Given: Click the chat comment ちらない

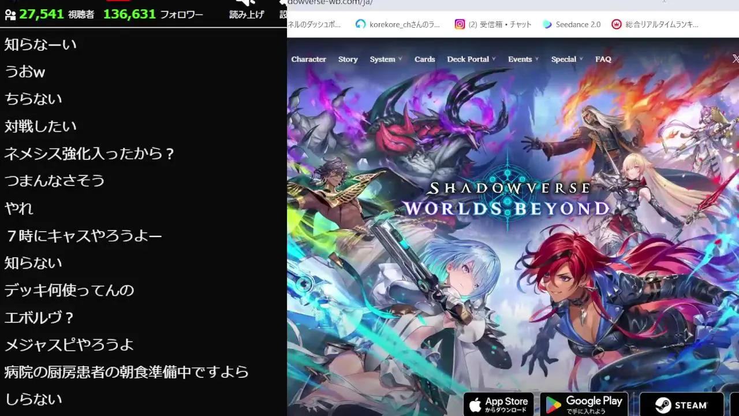Looking at the screenshot, I should tap(33, 99).
